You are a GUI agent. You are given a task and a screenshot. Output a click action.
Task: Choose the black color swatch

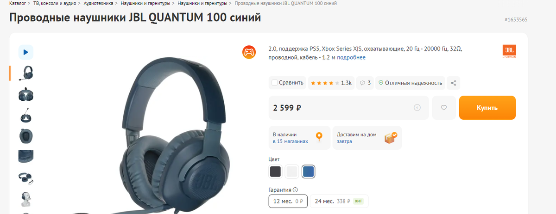click(275, 171)
